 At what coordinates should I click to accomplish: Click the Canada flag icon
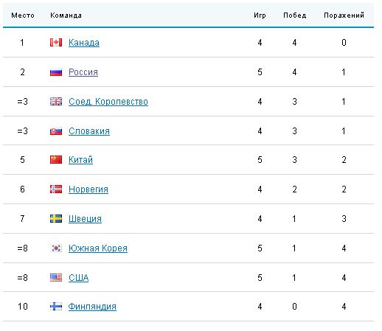(x=56, y=43)
